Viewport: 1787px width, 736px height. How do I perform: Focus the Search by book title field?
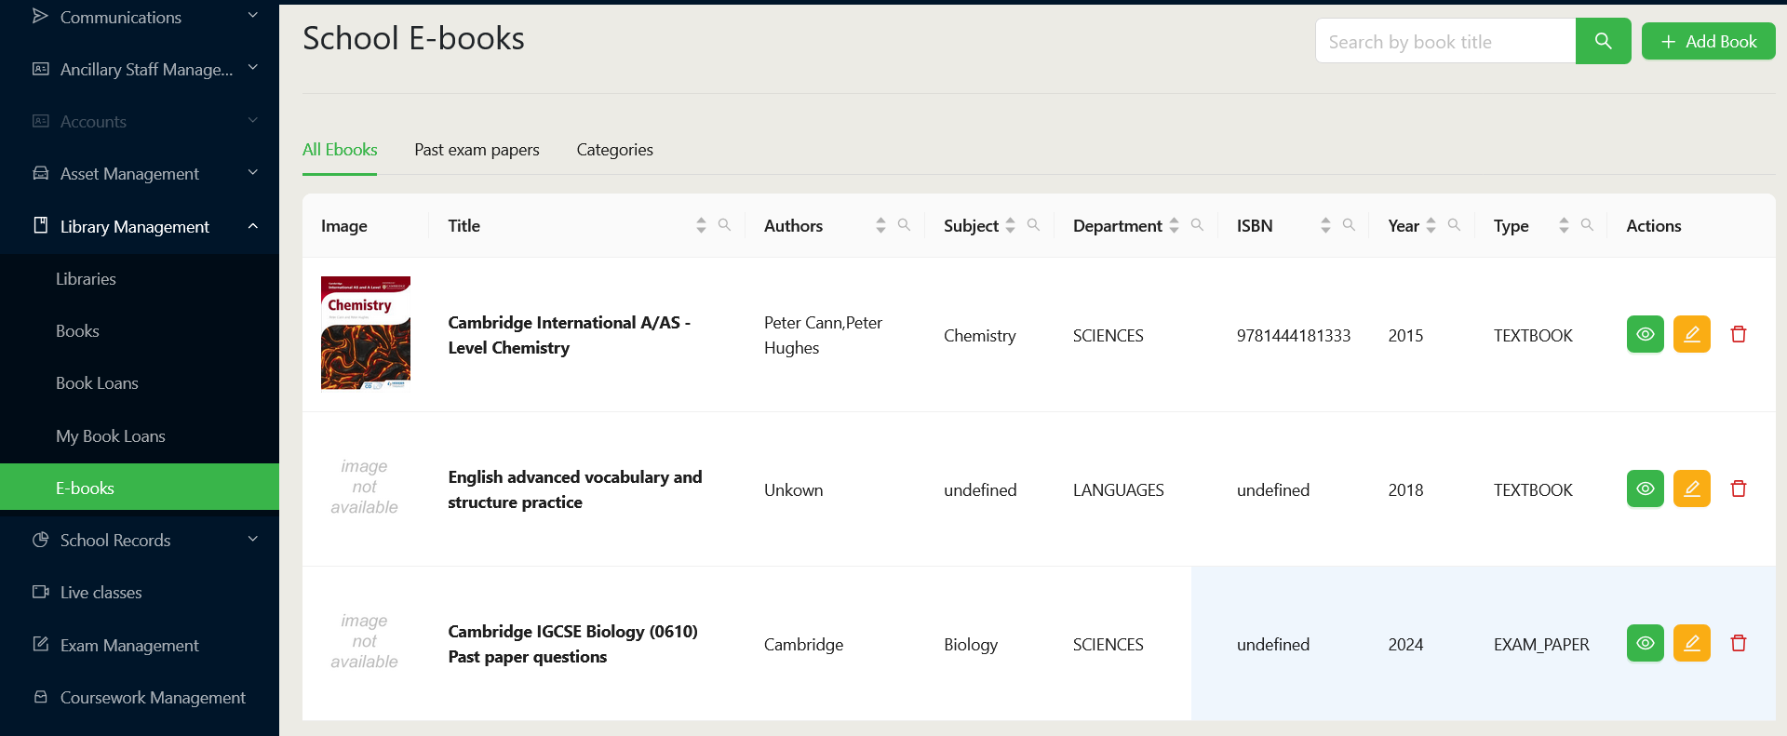[1444, 42]
